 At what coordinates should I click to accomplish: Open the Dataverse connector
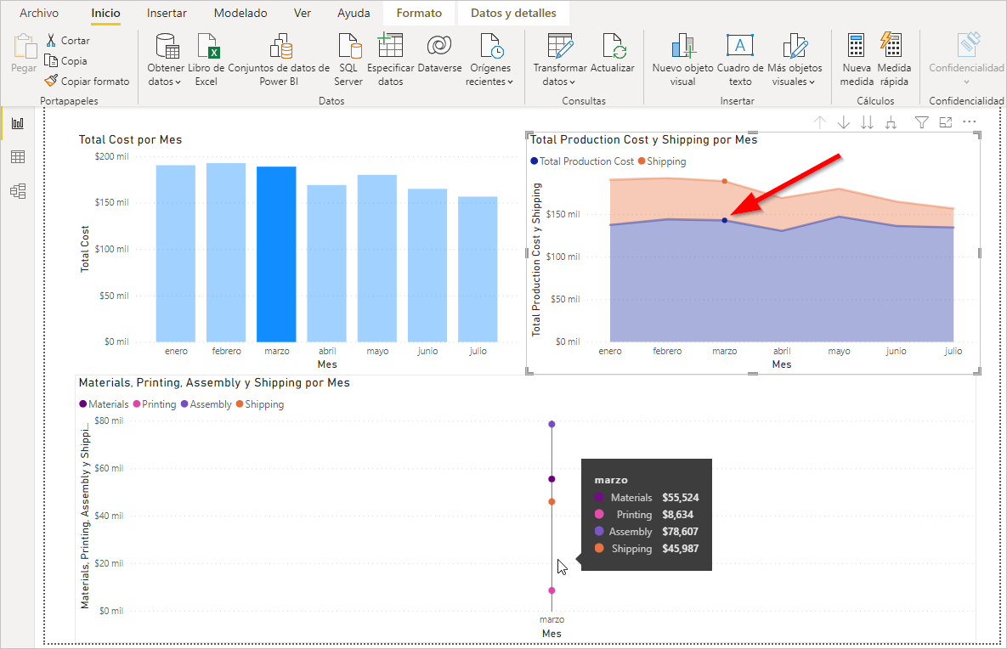coord(439,54)
